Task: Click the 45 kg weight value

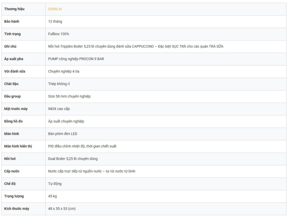Action: coord(52,196)
